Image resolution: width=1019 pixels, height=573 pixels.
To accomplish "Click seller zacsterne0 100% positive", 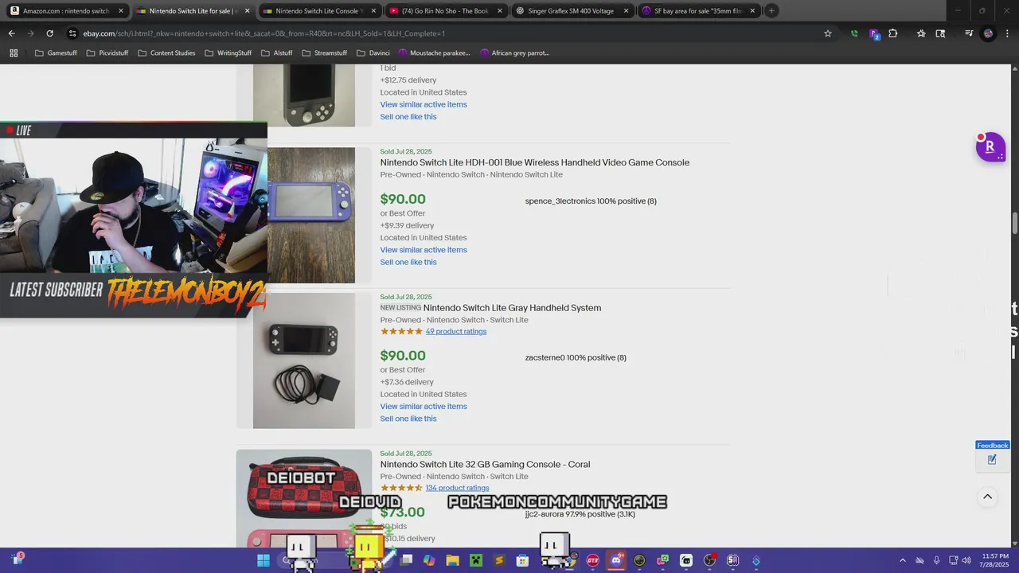I will point(576,358).
